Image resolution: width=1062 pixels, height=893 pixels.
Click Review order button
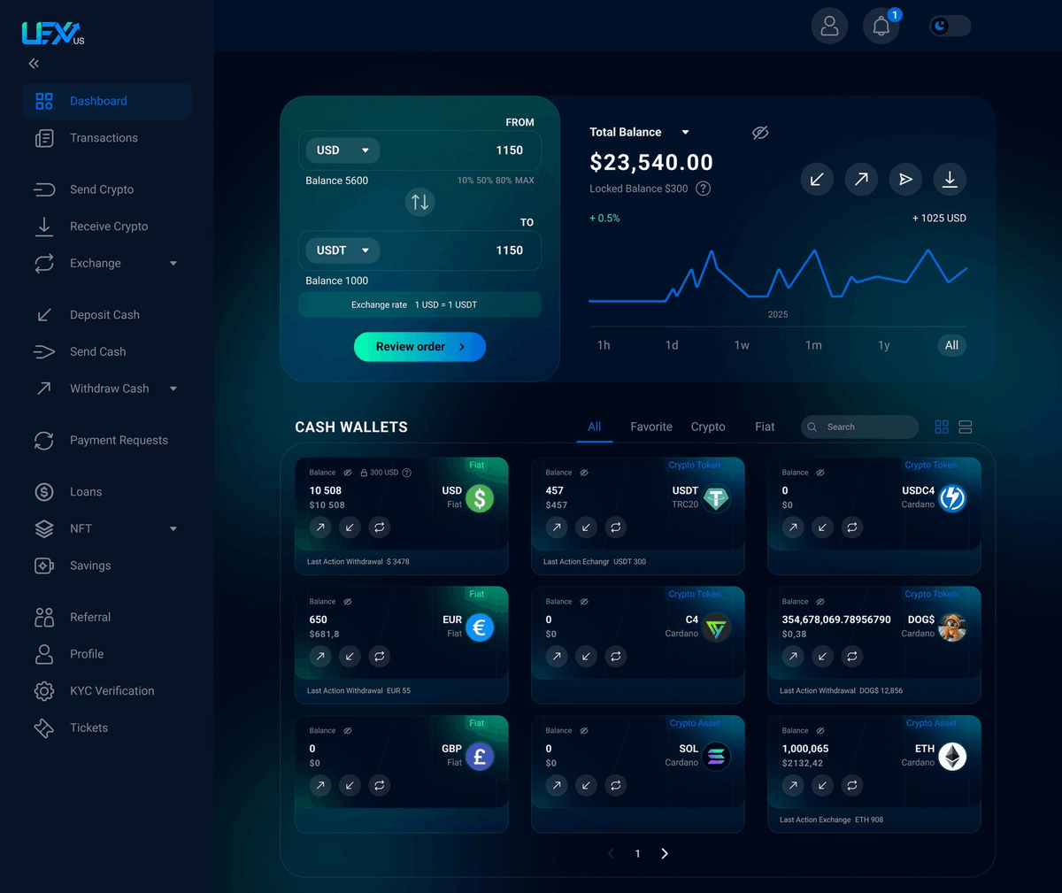click(x=419, y=347)
